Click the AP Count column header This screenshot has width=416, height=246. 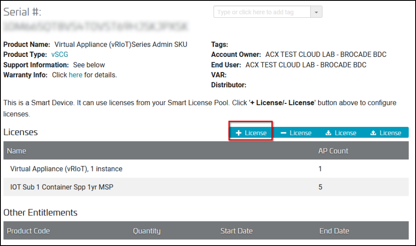333,151
